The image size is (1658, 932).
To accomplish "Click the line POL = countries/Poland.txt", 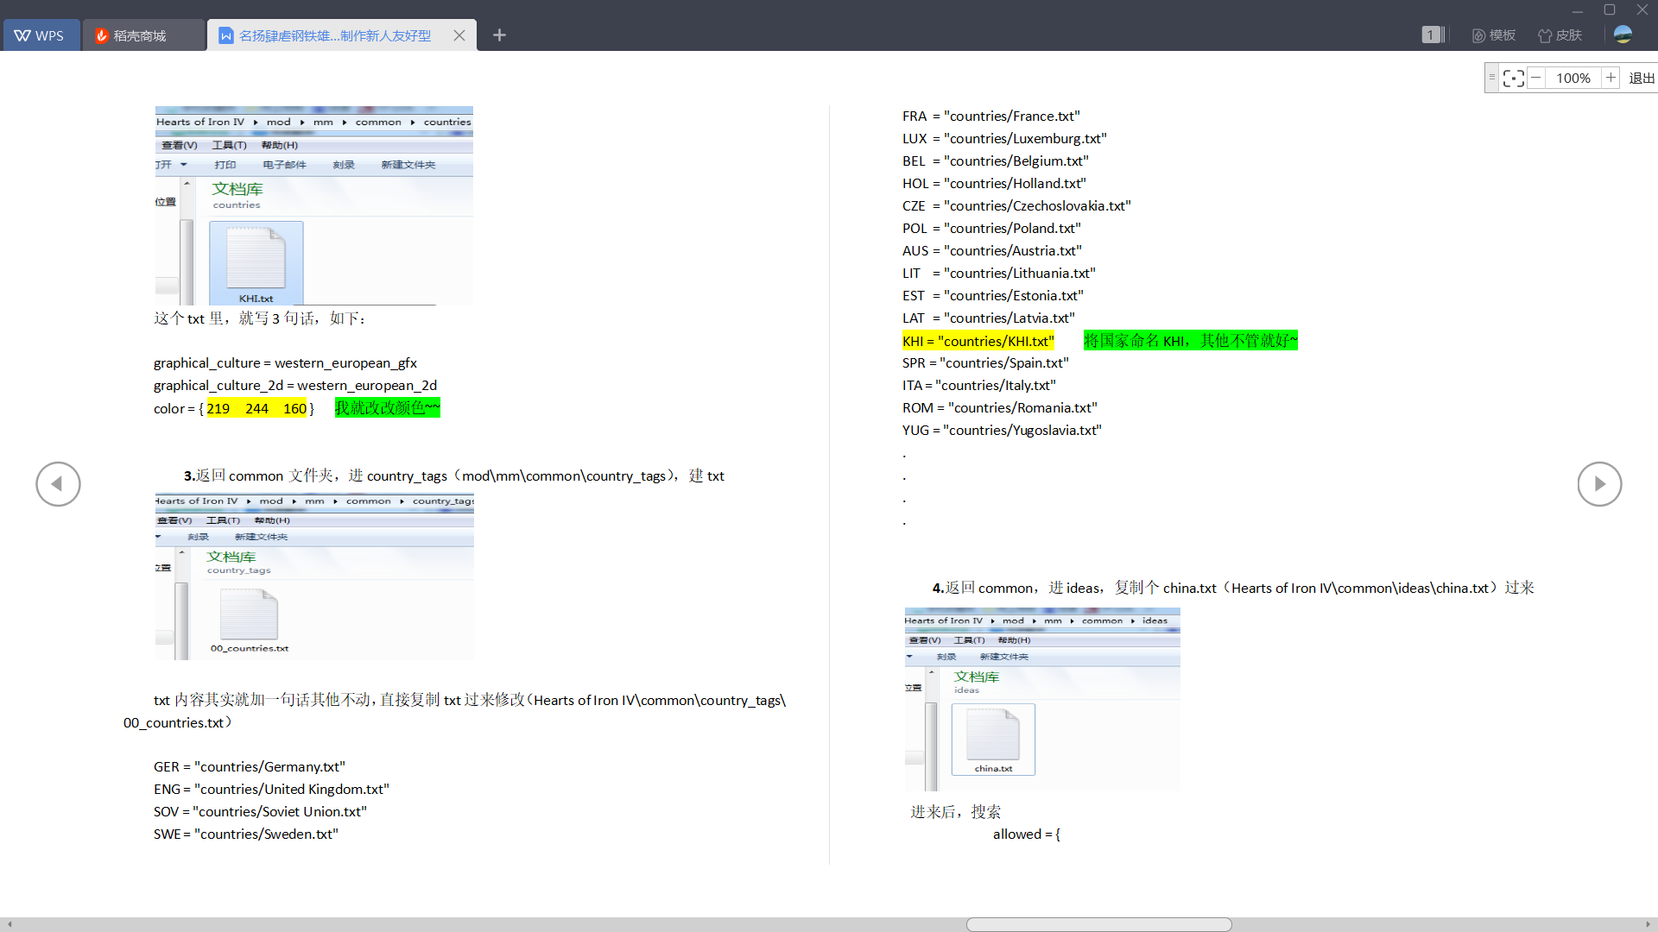I will pyautogui.click(x=991, y=228).
